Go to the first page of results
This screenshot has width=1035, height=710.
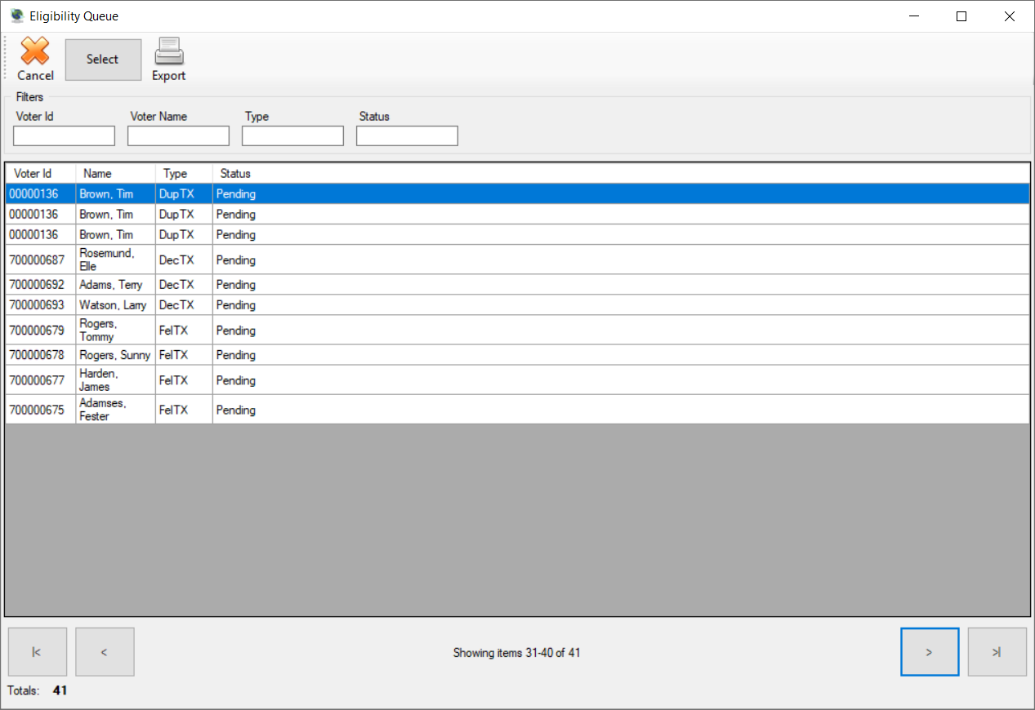click(38, 652)
